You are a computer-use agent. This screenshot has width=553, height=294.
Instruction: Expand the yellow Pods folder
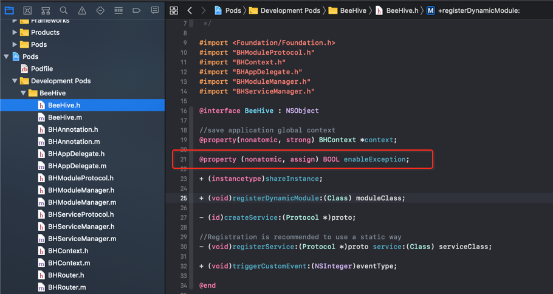click(15, 44)
